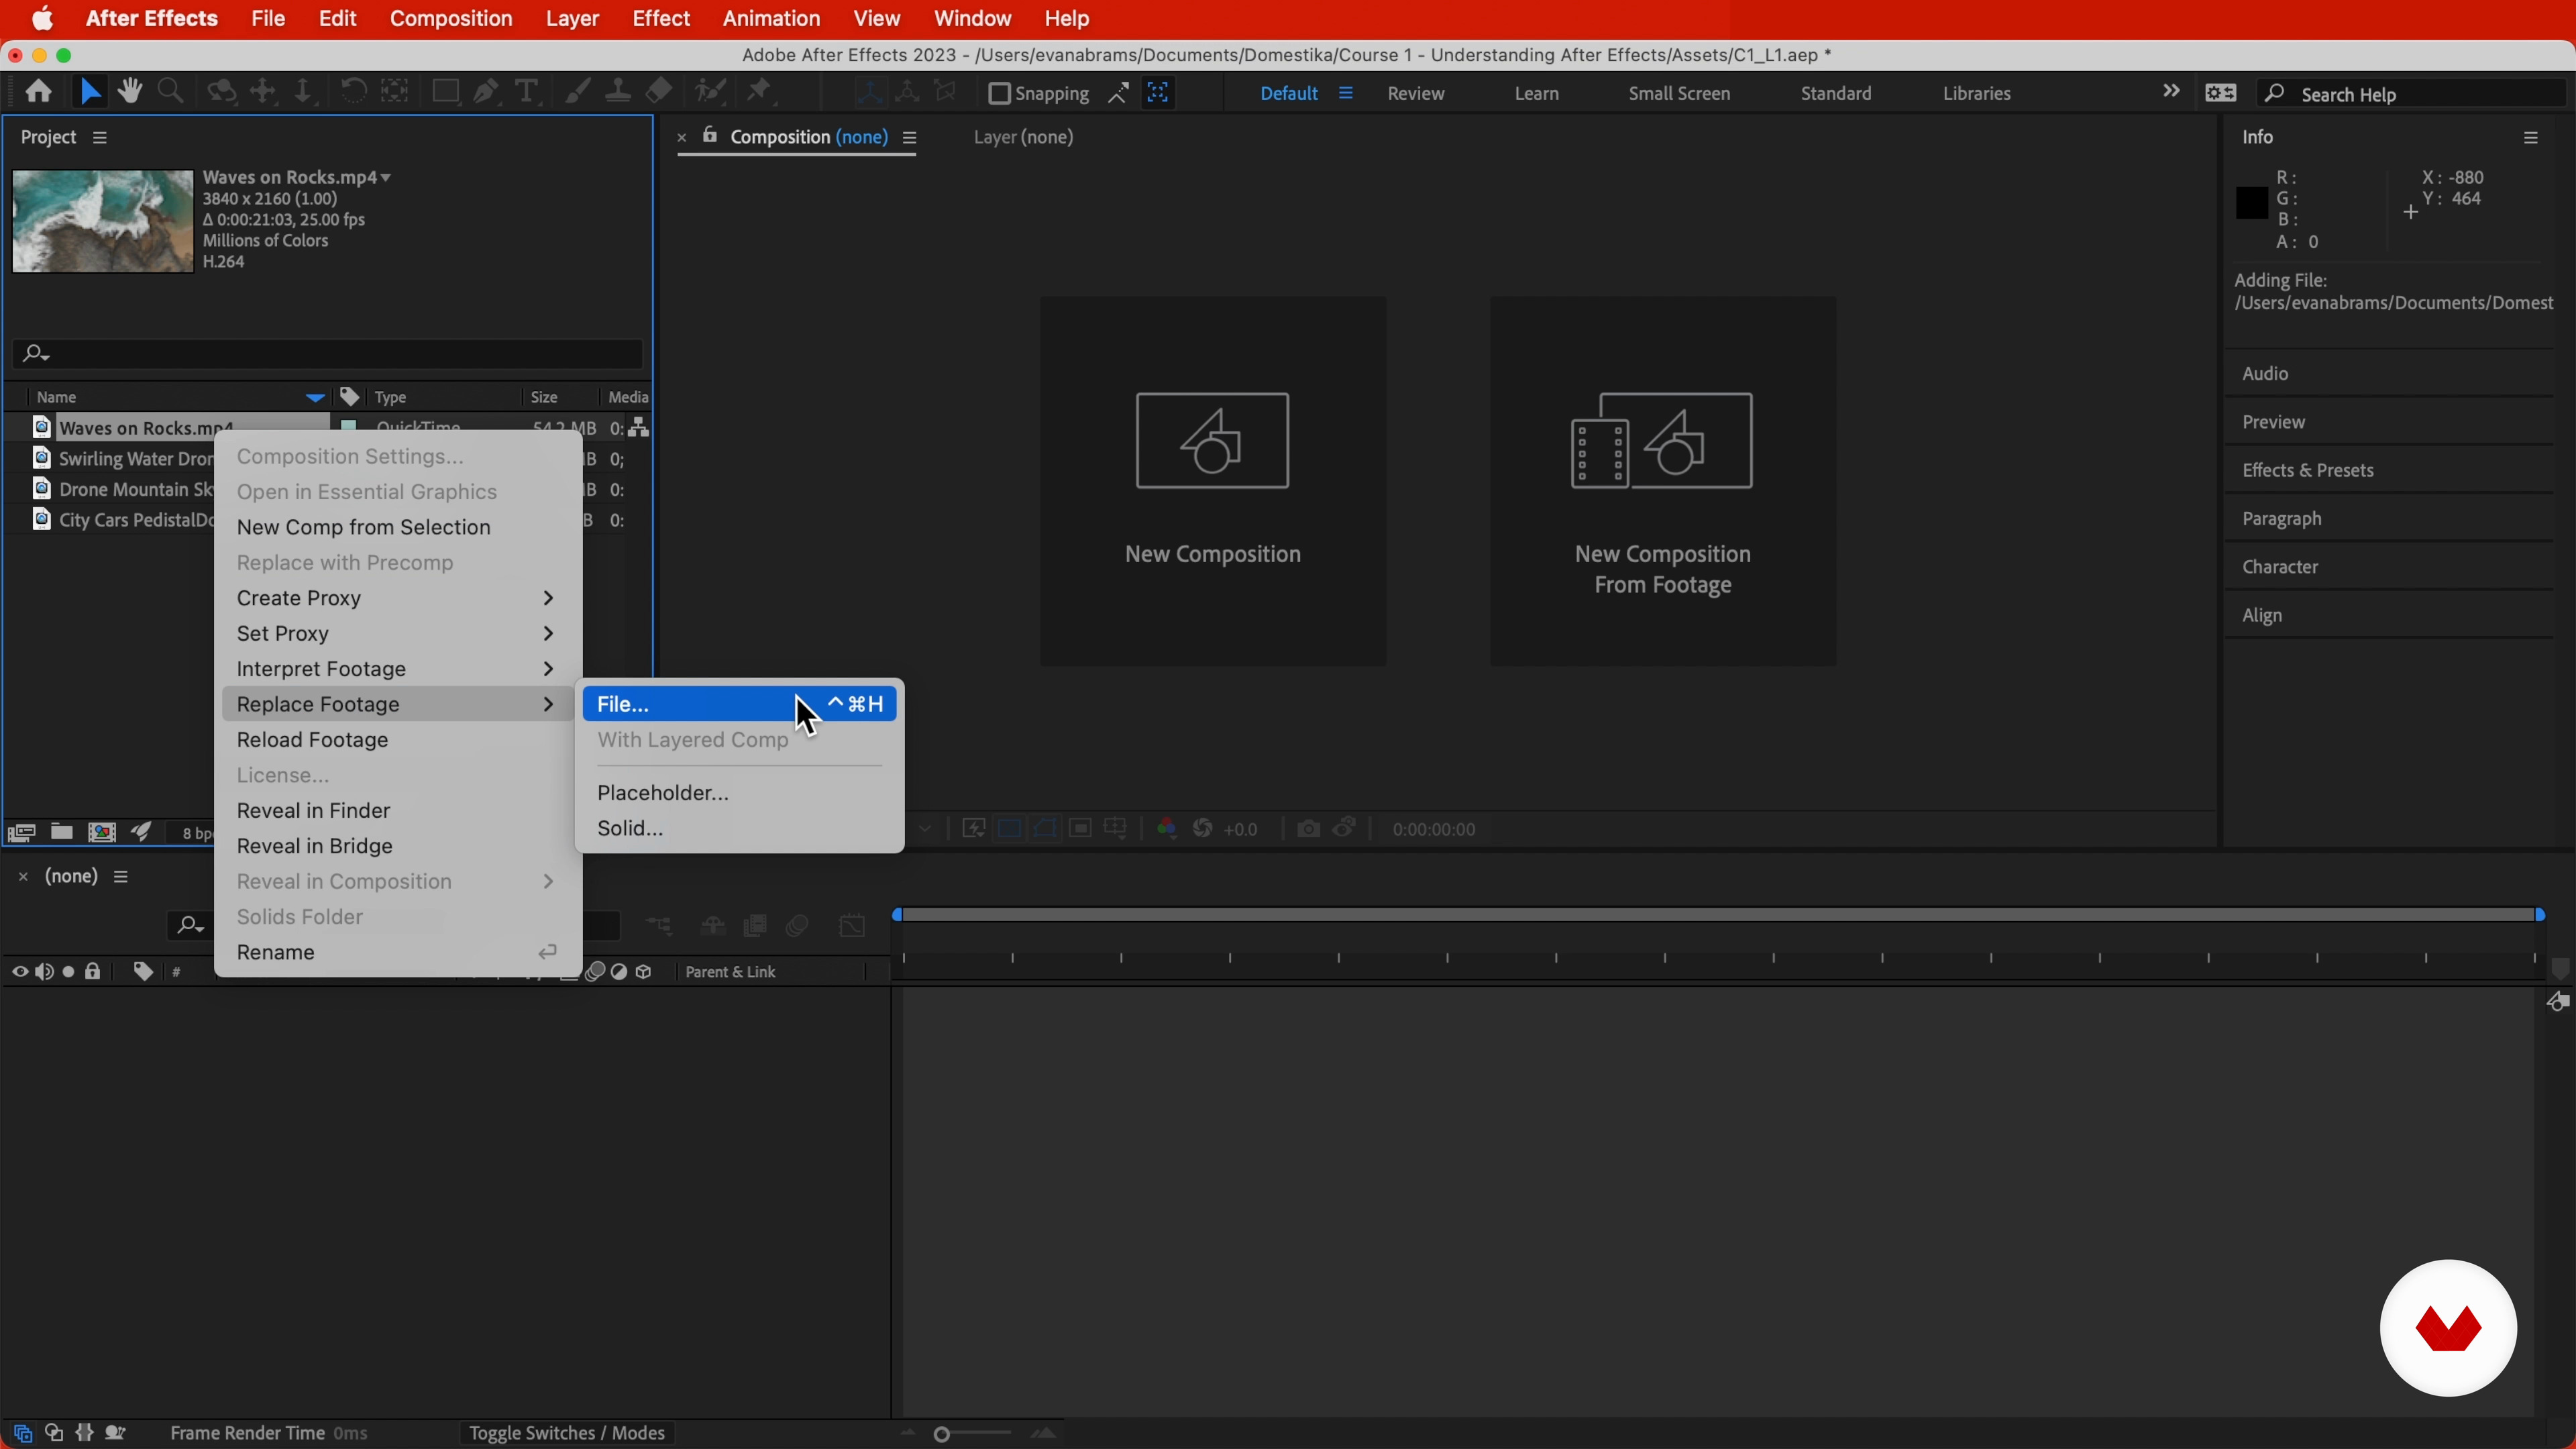Image resolution: width=2576 pixels, height=1449 pixels.
Task: Select the Eraser tool
Action: tap(659, 92)
